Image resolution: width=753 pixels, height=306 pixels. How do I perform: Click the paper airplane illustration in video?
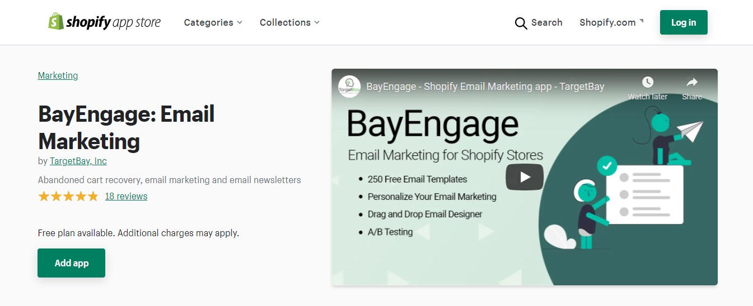point(689,131)
